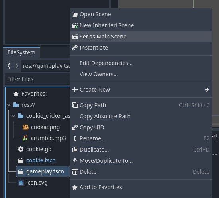Switch to the FileSystem tab
219x198 pixels.
pyautogui.click(x=22, y=52)
